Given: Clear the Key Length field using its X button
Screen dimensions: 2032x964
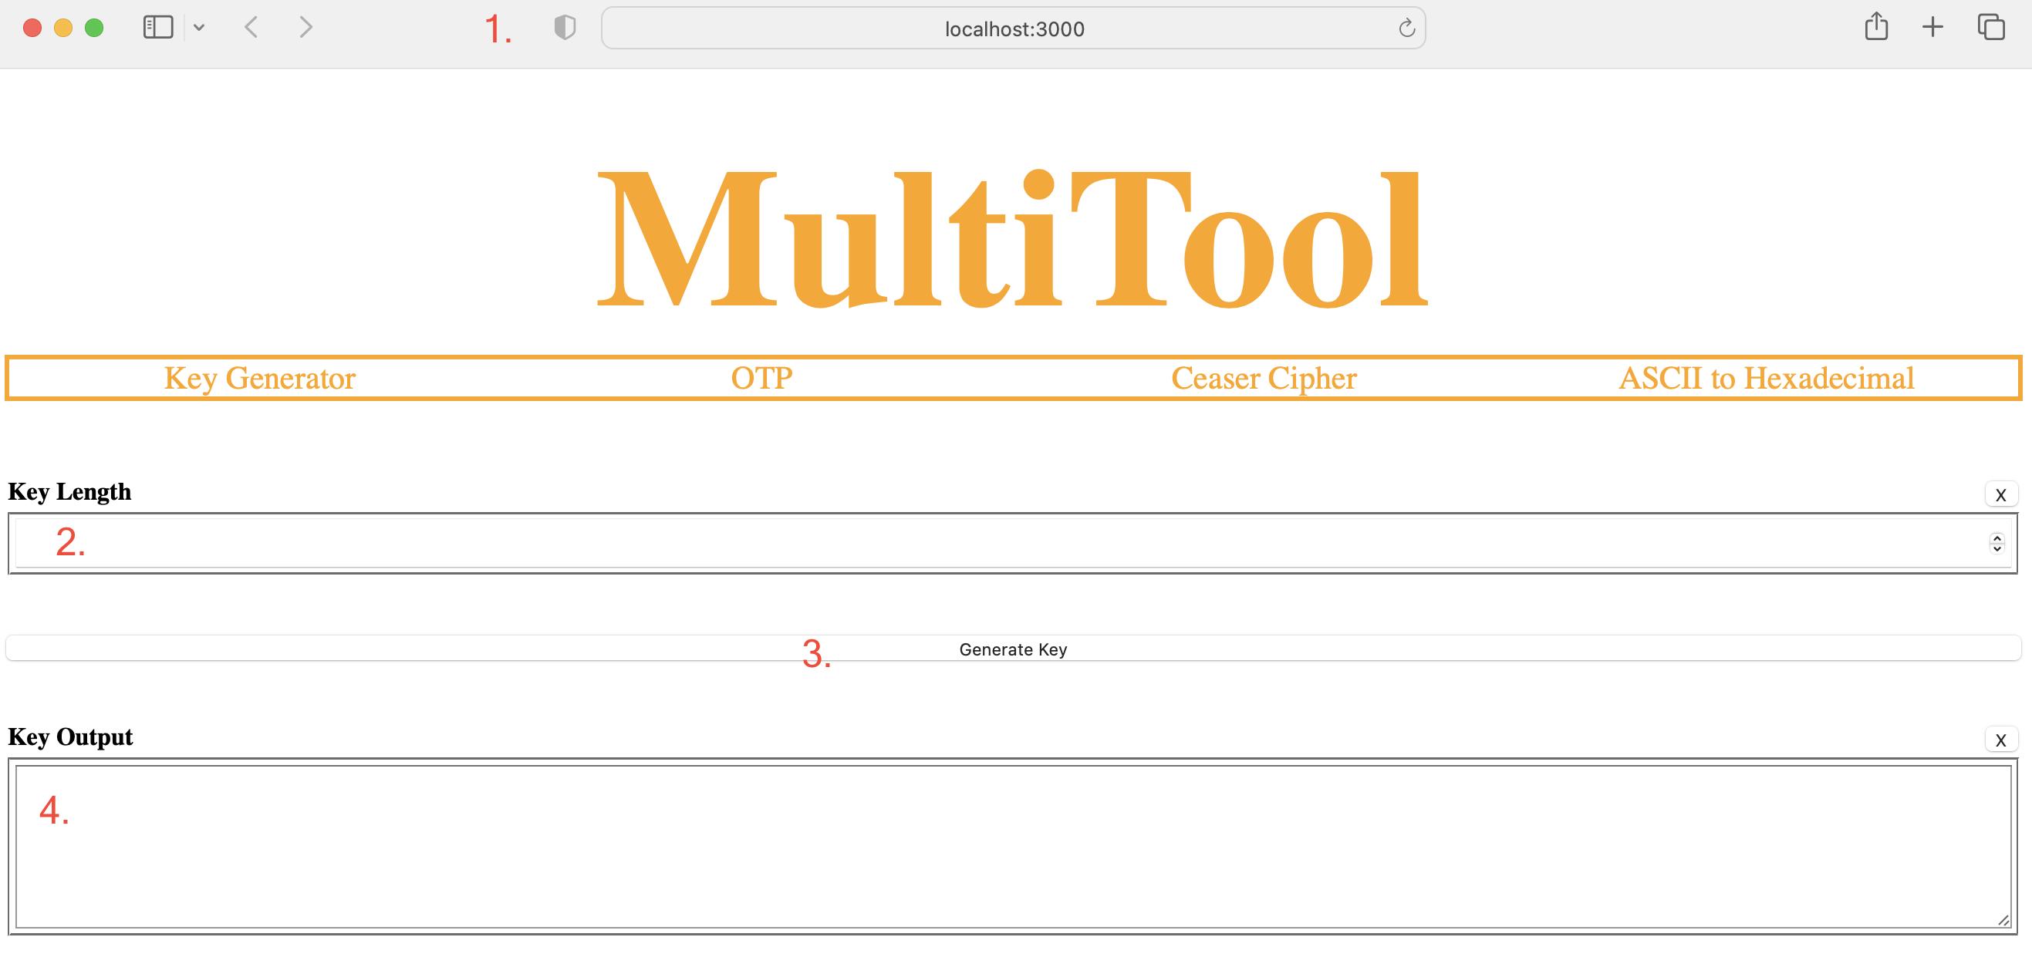Looking at the screenshot, I should click(x=2000, y=494).
